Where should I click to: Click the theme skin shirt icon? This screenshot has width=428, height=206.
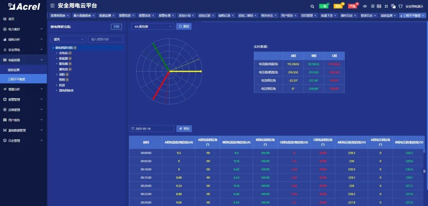pyautogui.click(x=400, y=6)
